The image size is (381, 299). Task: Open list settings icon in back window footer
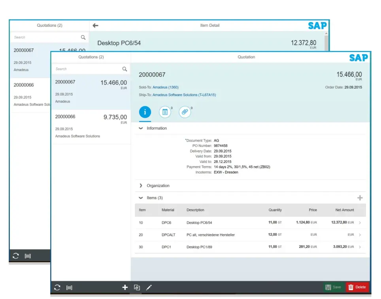click(x=28, y=256)
